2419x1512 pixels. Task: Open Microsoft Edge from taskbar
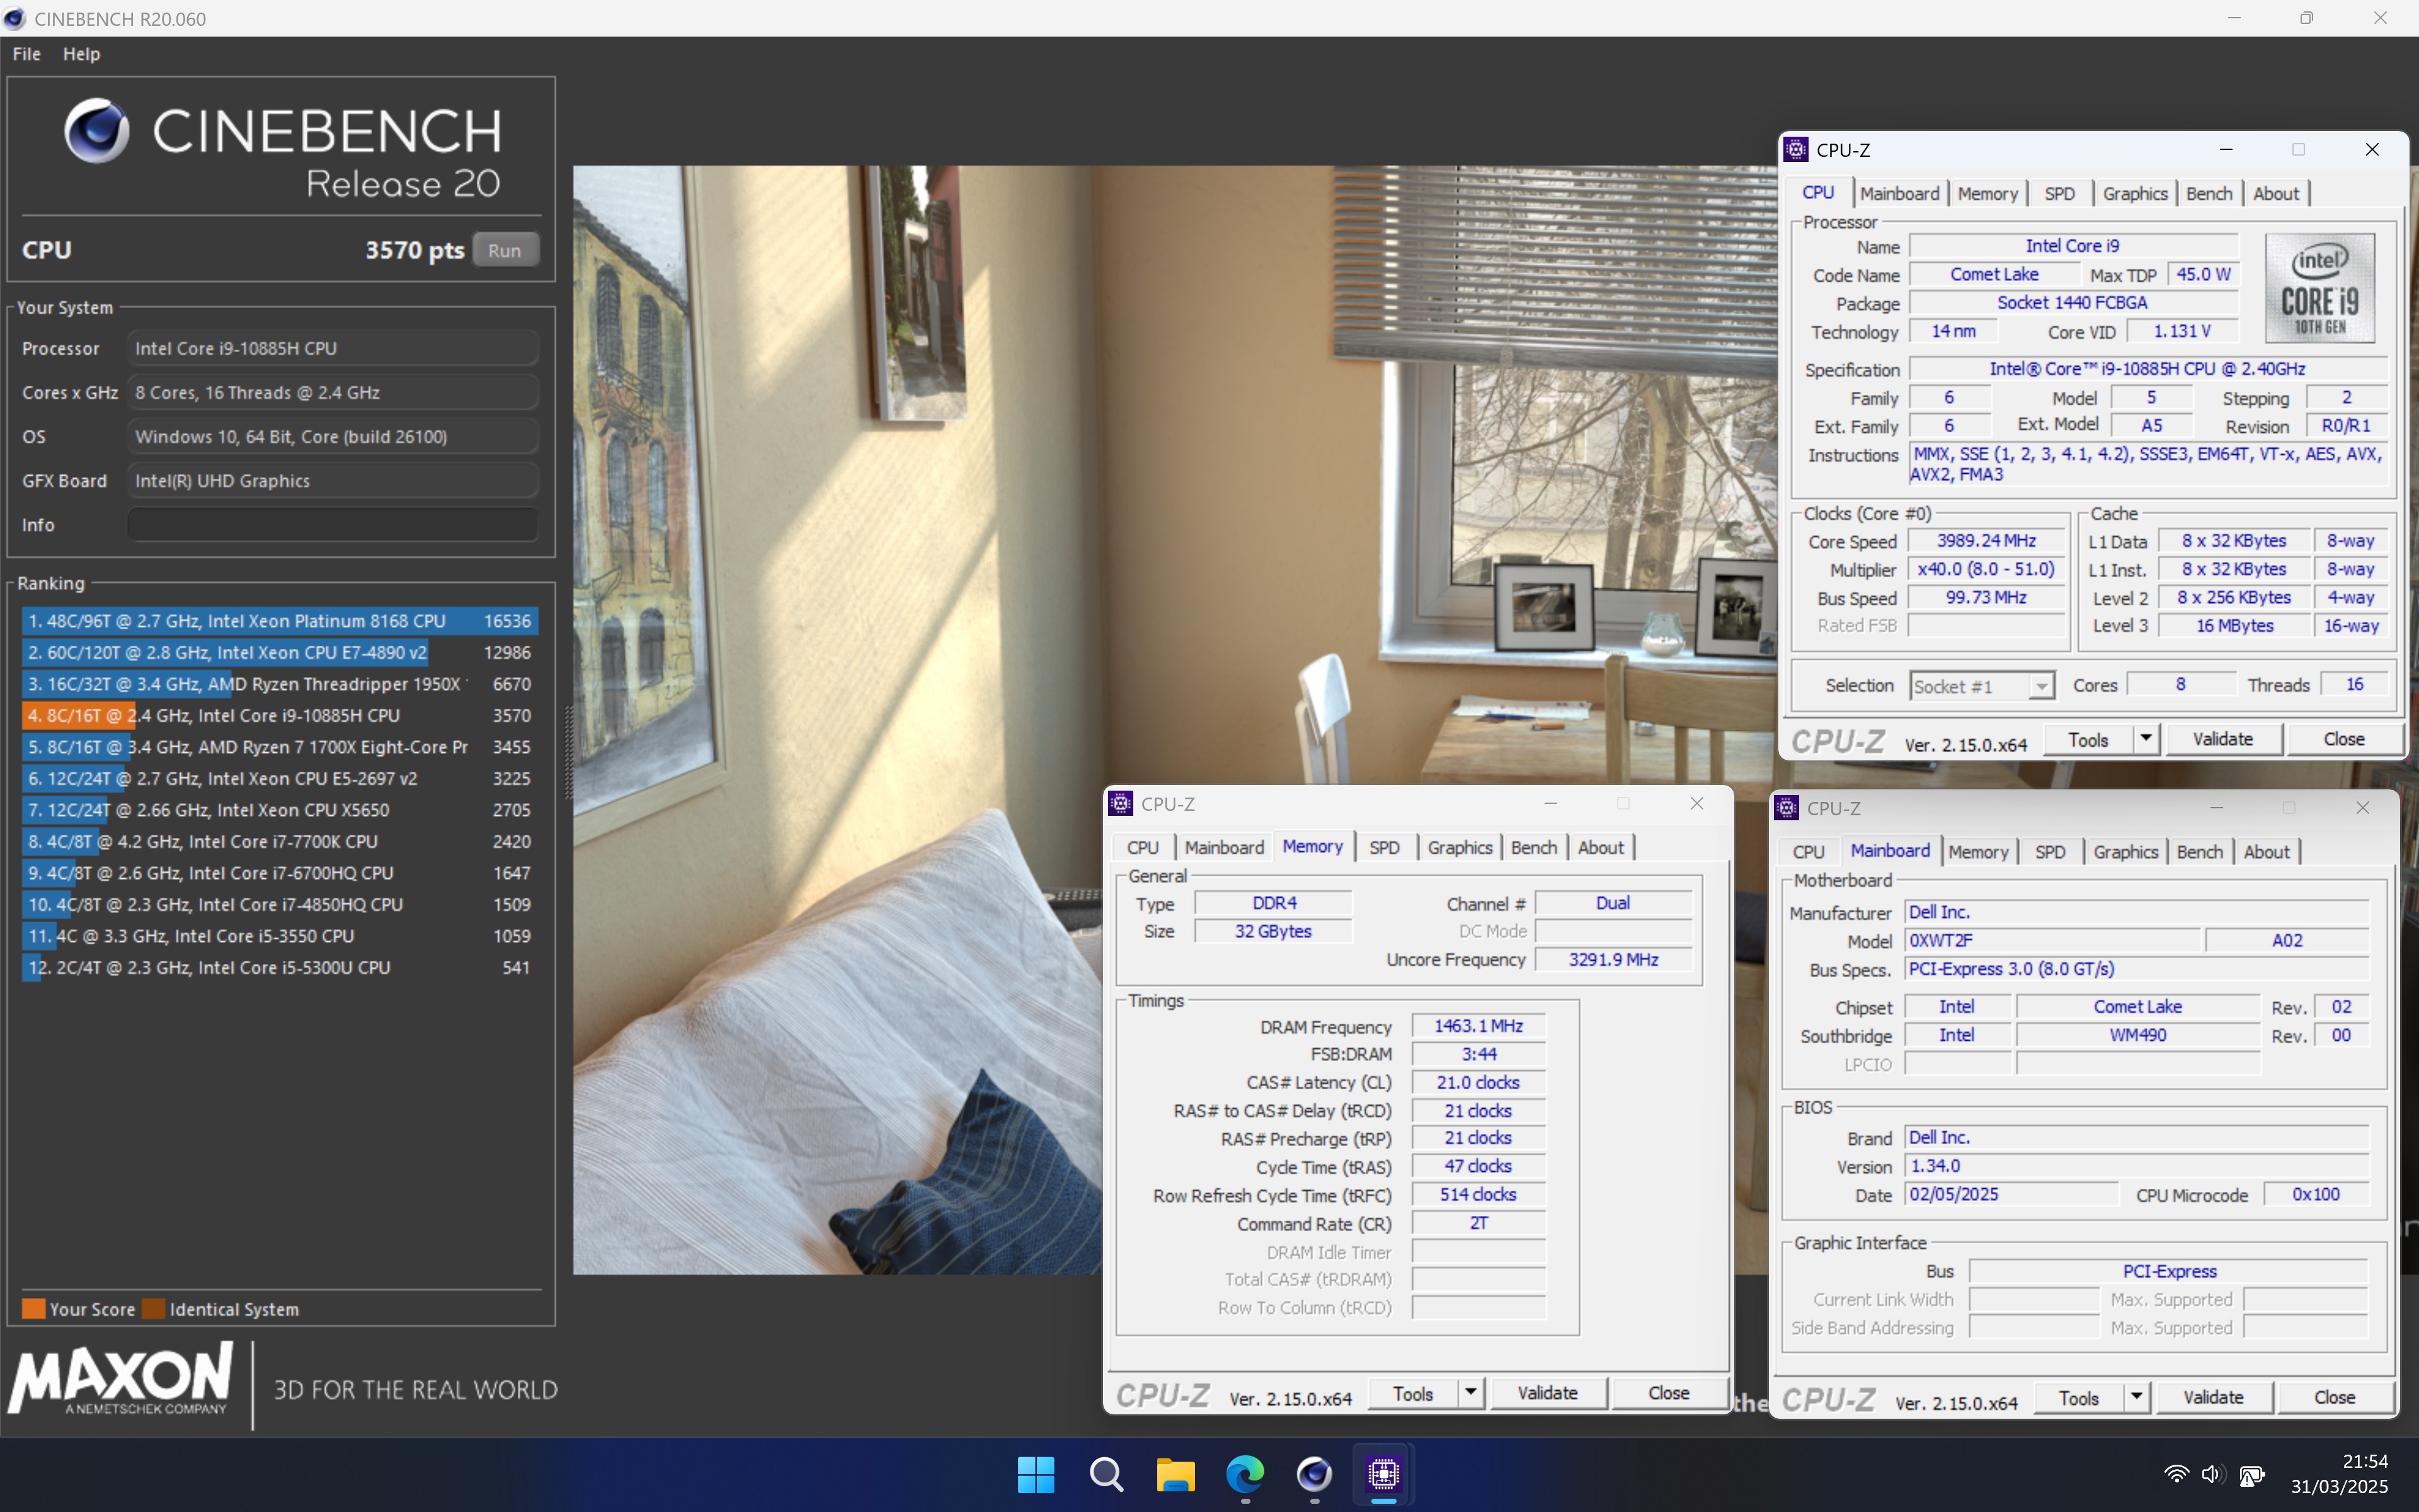point(1245,1474)
